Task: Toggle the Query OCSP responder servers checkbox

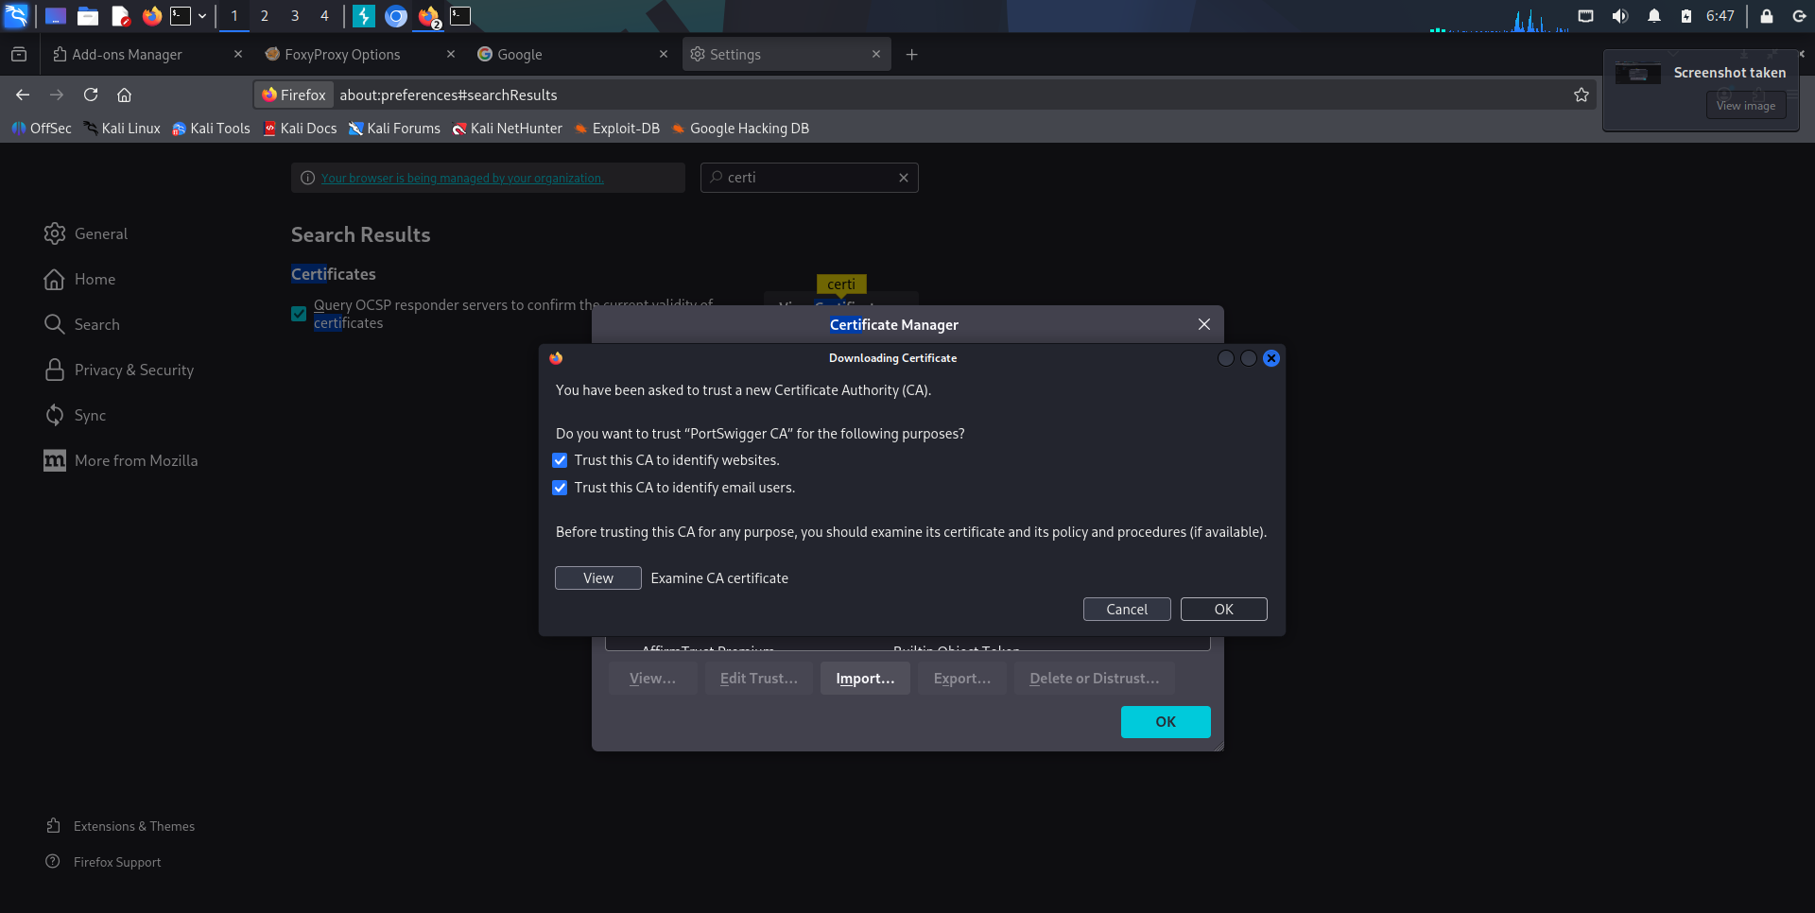Action: (x=299, y=314)
